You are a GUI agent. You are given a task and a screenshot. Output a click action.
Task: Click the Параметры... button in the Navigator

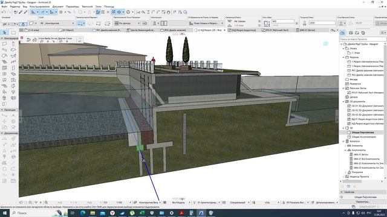363,202
